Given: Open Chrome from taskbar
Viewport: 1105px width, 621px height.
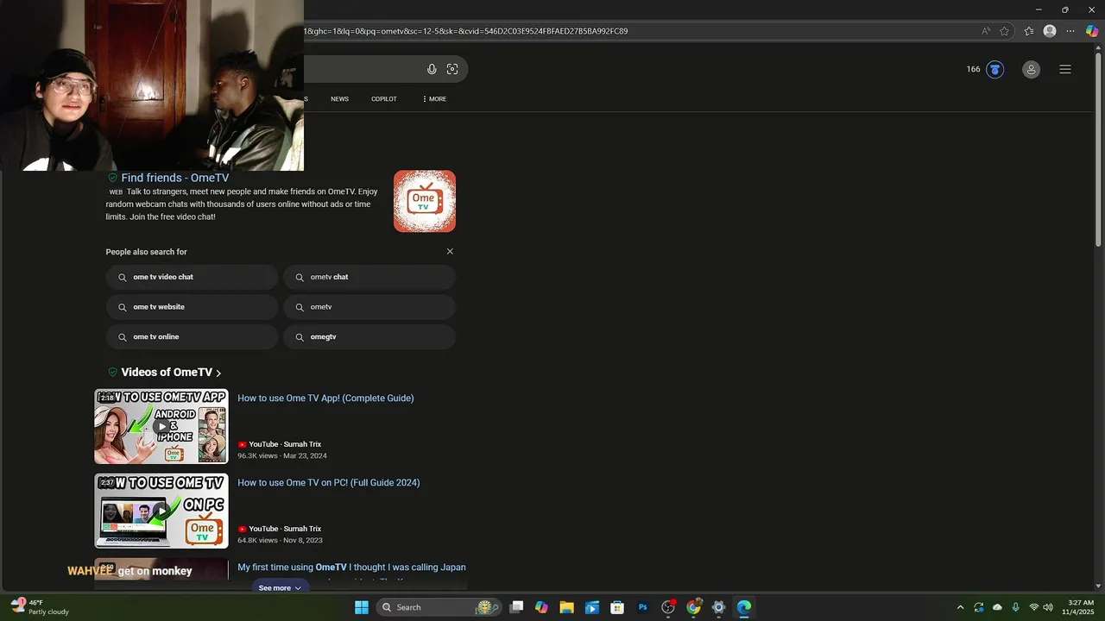Looking at the screenshot, I should [693, 607].
